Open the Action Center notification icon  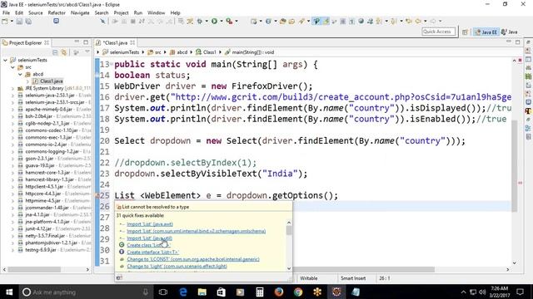pyautogui.click(x=520, y=292)
